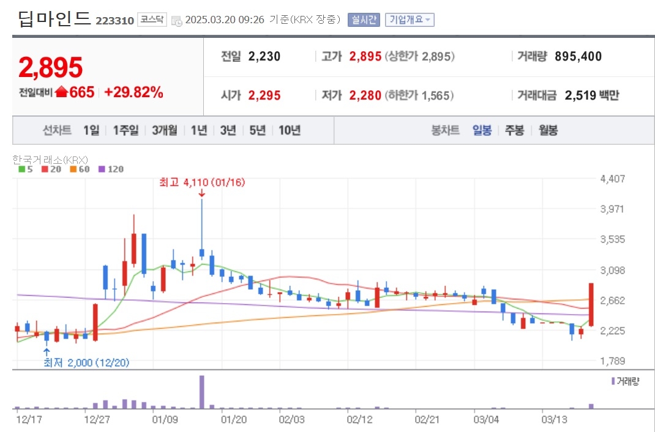Select the 10년 line chart tab
Screen dimensions: 655x432
click(x=290, y=131)
